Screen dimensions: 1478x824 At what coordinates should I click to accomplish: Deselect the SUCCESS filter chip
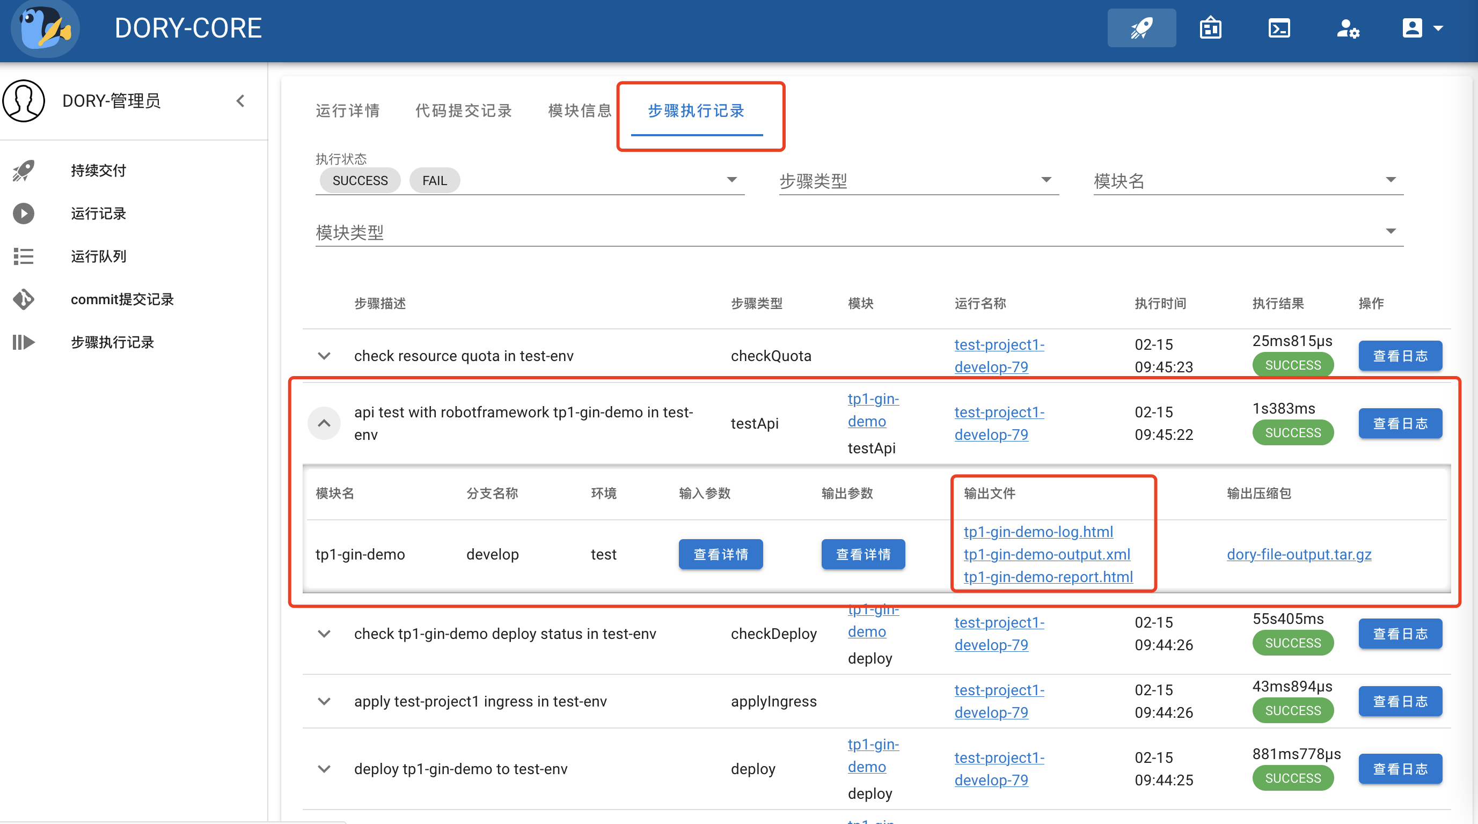[x=359, y=180]
